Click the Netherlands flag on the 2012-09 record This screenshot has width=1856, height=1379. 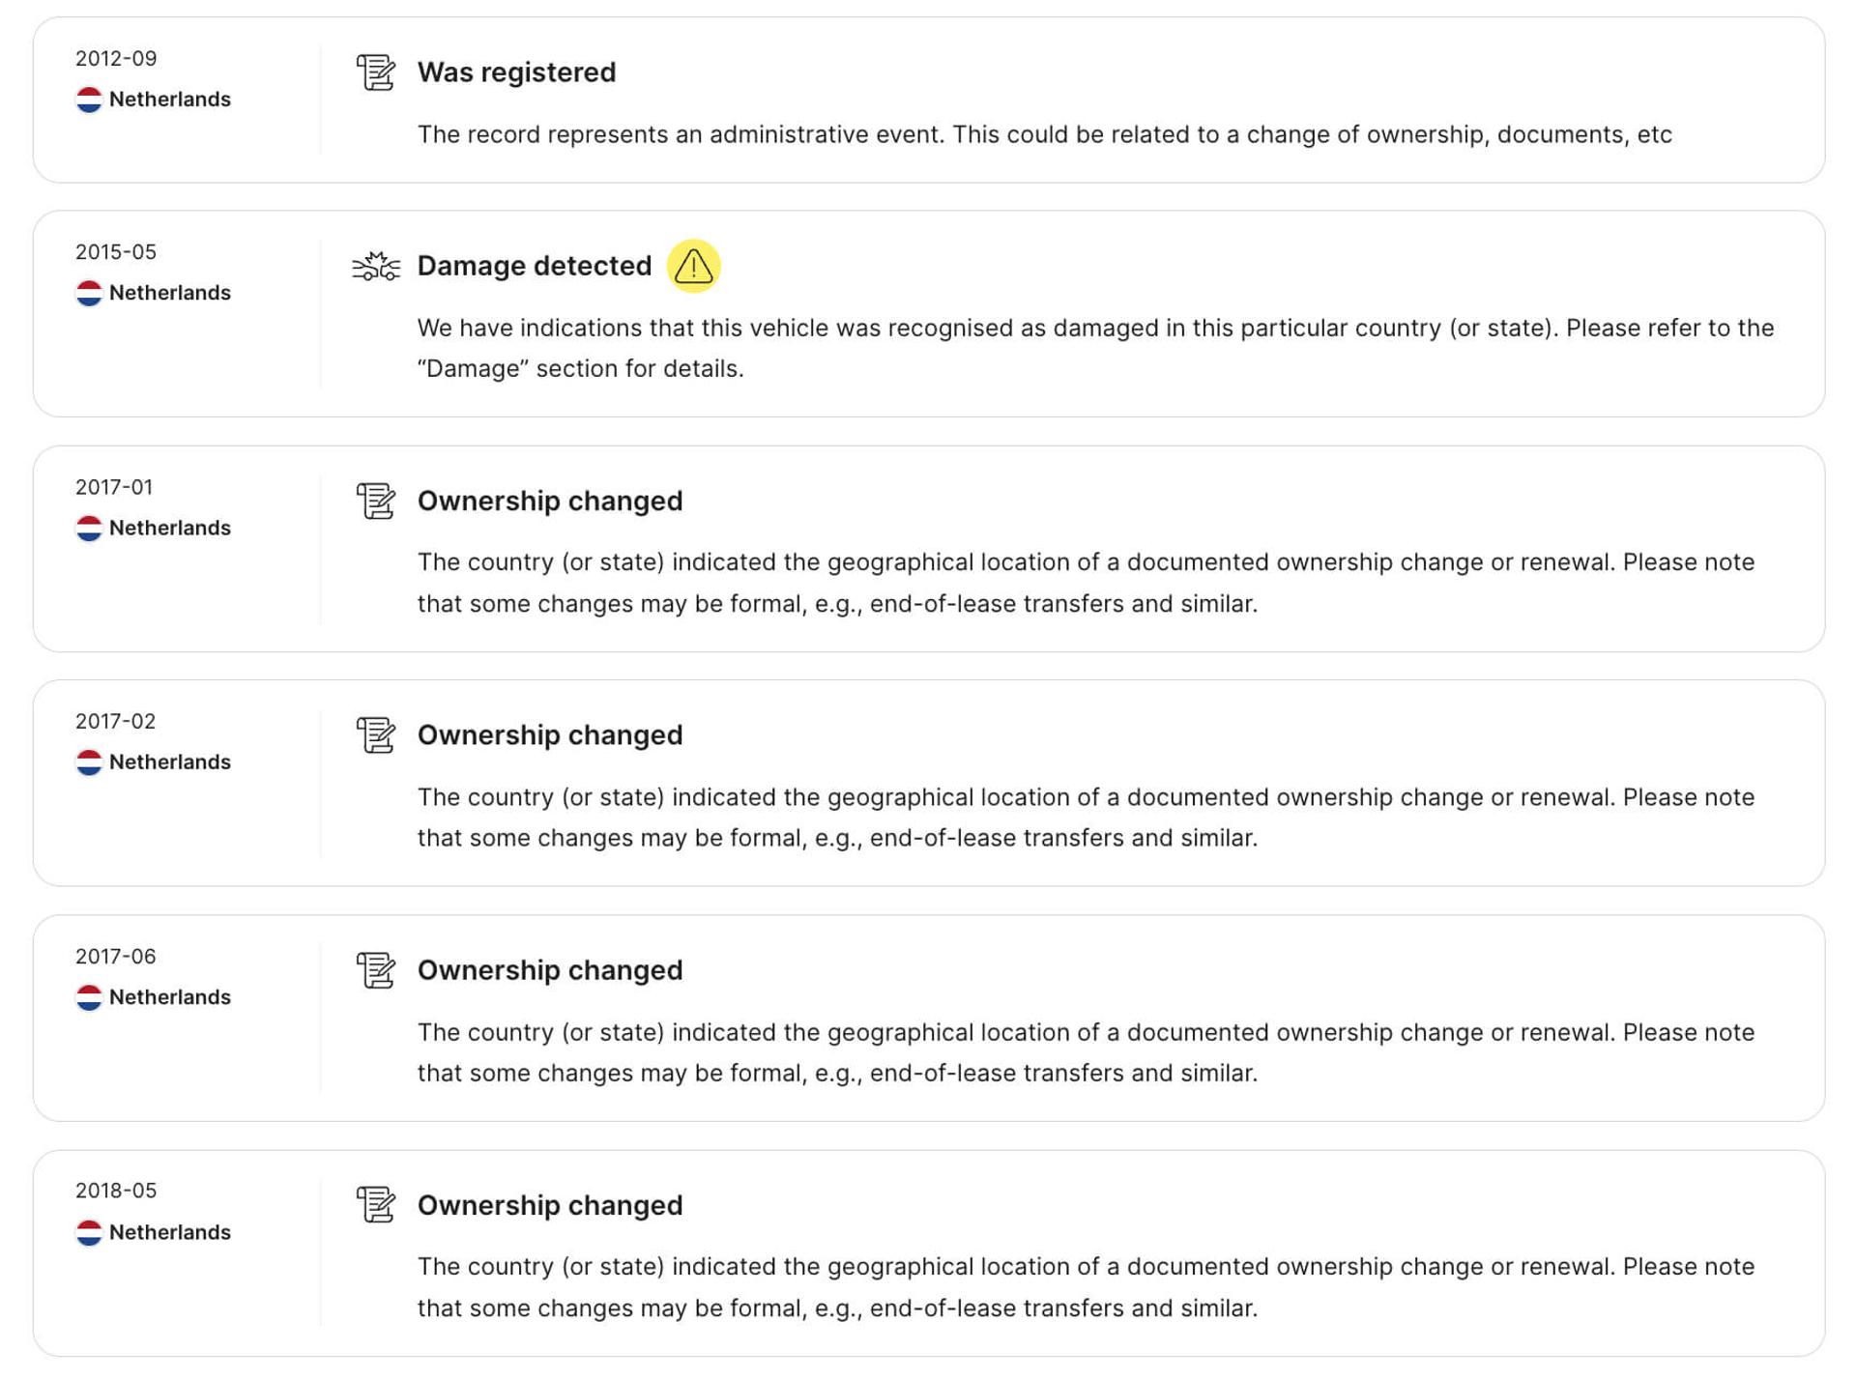tap(90, 98)
